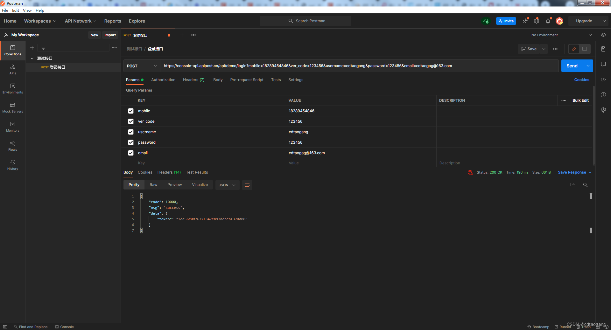611x330 pixels.
Task: Open the File menu
Action: 5,10
